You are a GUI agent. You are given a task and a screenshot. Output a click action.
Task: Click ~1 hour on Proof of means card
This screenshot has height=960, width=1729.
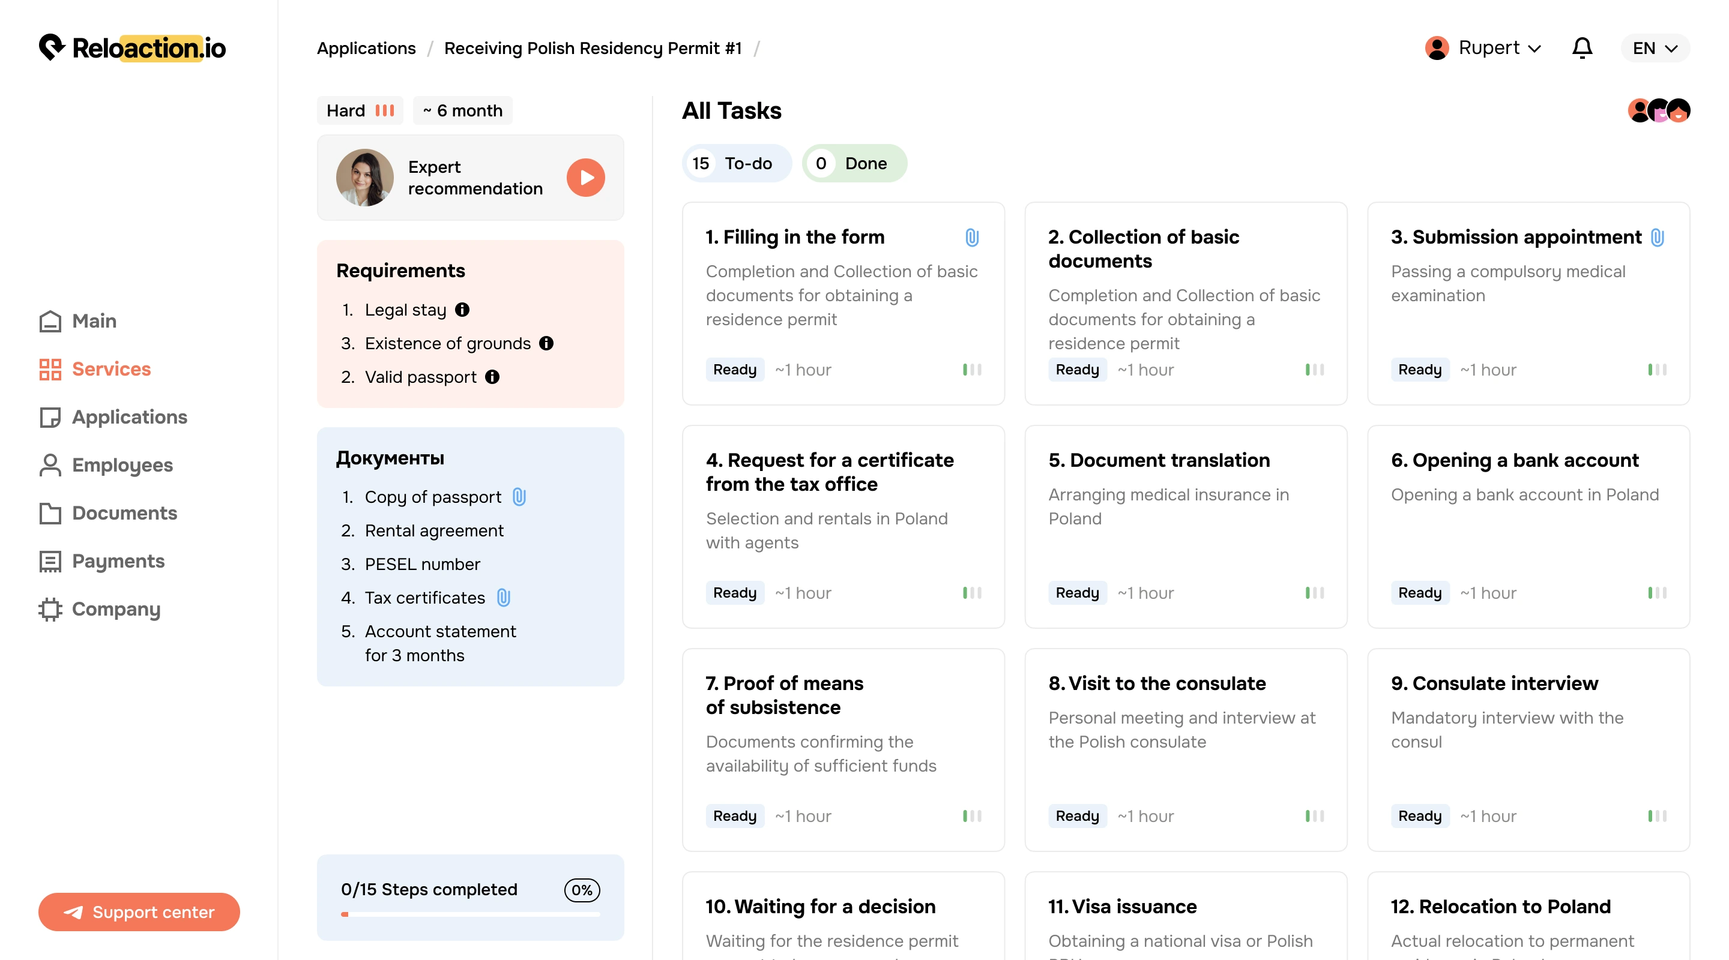803,816
